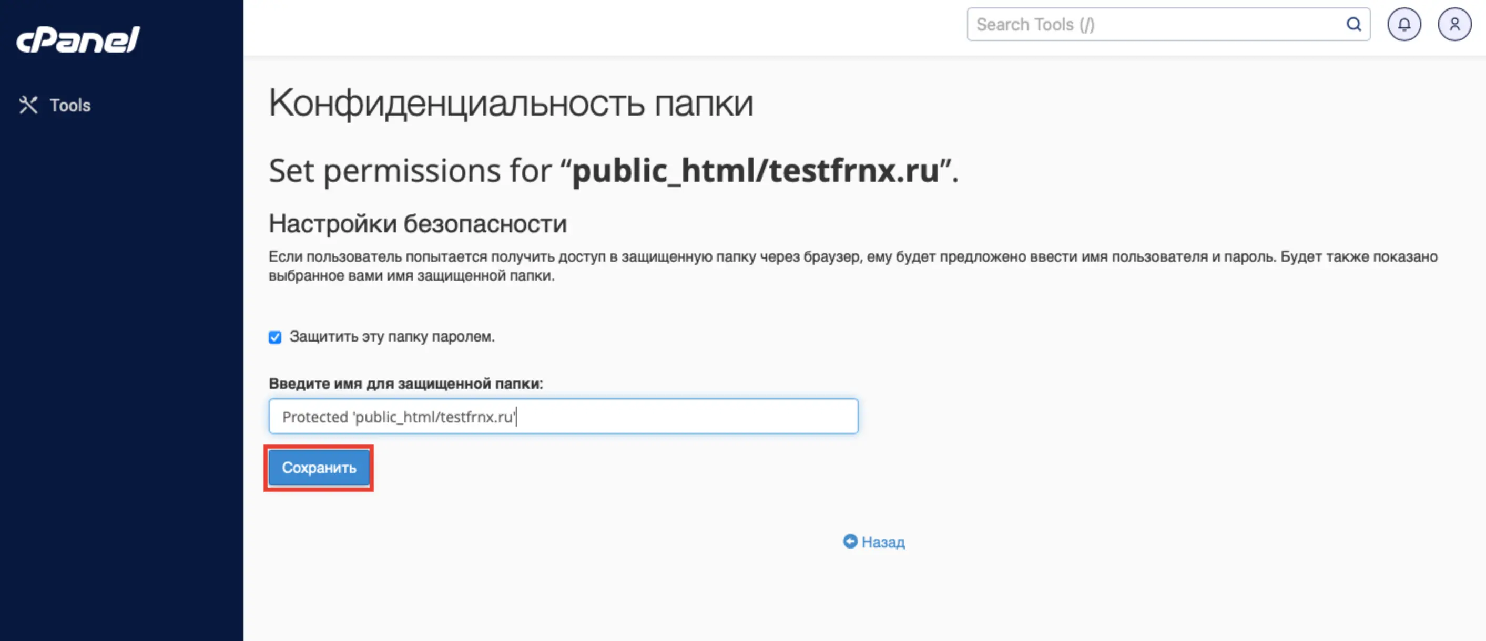
Task: Open notifications bell icon
Action: 1404,24
